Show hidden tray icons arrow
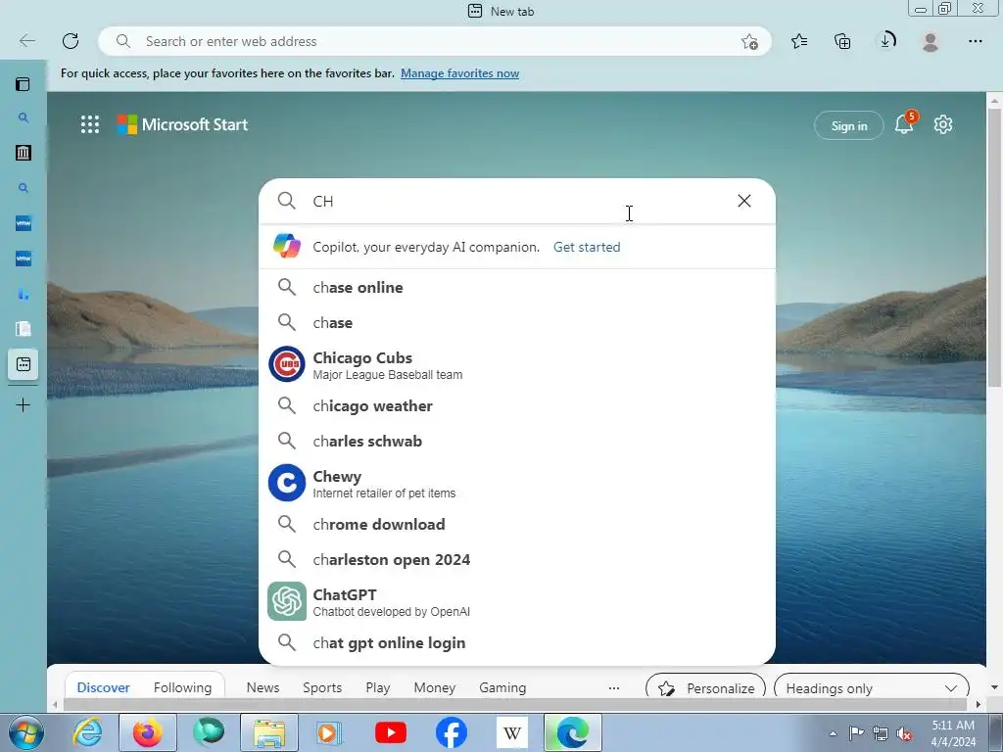Screen dimensions: 1003x752 833,733
